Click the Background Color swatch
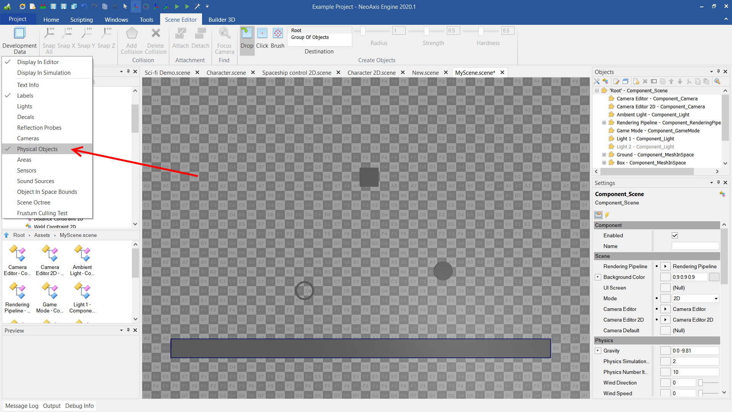732x412 pixels. point(714,277)
